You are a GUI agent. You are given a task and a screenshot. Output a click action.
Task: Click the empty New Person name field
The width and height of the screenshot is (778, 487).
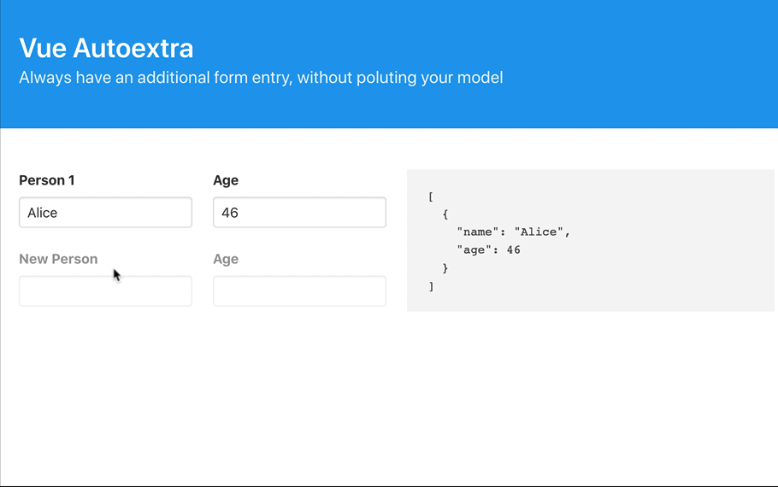point(105,291)
